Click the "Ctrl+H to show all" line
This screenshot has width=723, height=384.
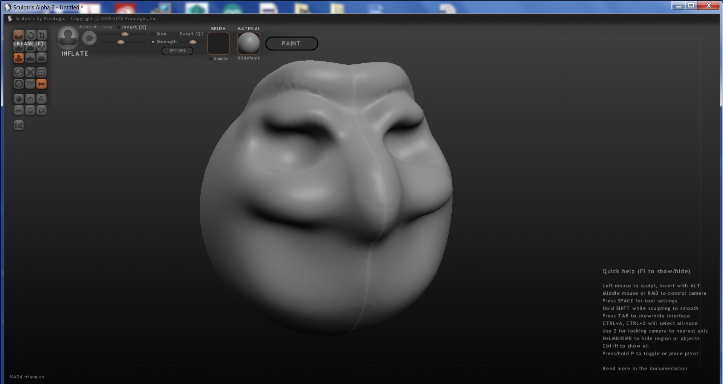(625, 346)
